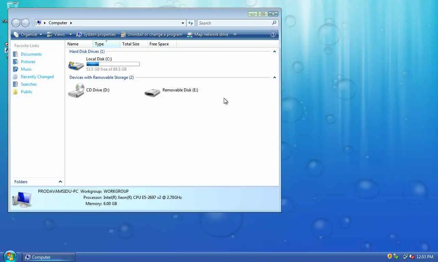Open the Local Disk (C:) drive icon
This screenshot has width=438, height=262.
click(x=76, y=65)
